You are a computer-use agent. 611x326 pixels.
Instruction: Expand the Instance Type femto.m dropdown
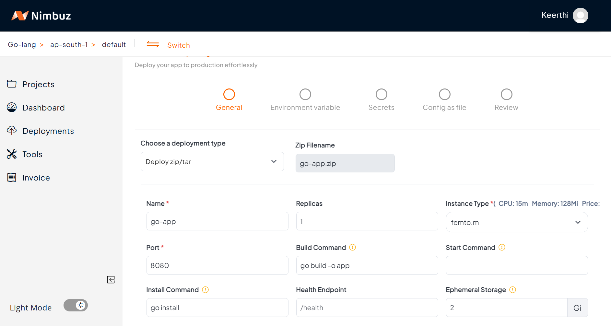pos(516,222)
